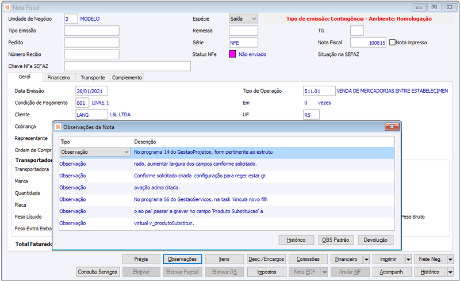Open the arrow next to Financeiro button
Viewport: 460px width, 281px height.
366,259
